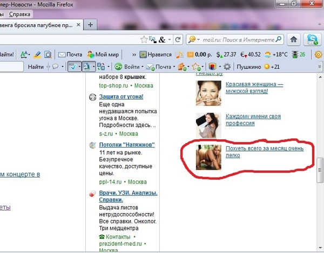Expand the toolbar overflow chevron
Screen dimensions: 324x253
pos(133,54)
